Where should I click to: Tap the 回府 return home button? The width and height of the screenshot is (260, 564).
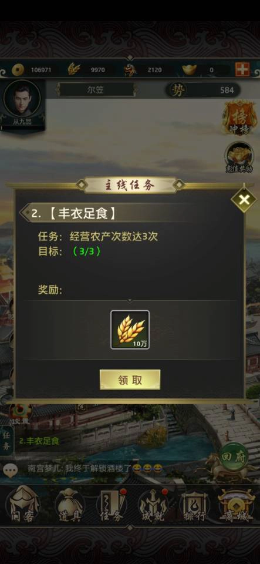(x=234, y=457)
